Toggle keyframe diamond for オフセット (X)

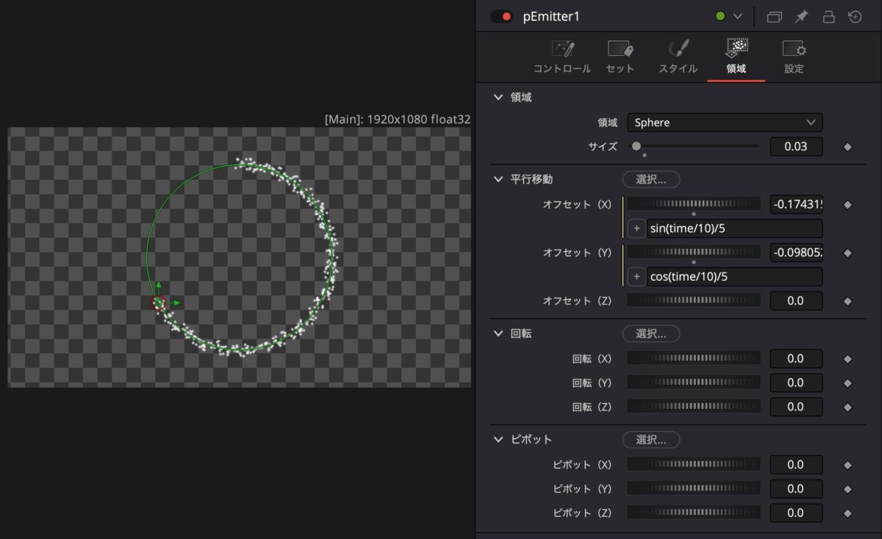pos(847,205)
